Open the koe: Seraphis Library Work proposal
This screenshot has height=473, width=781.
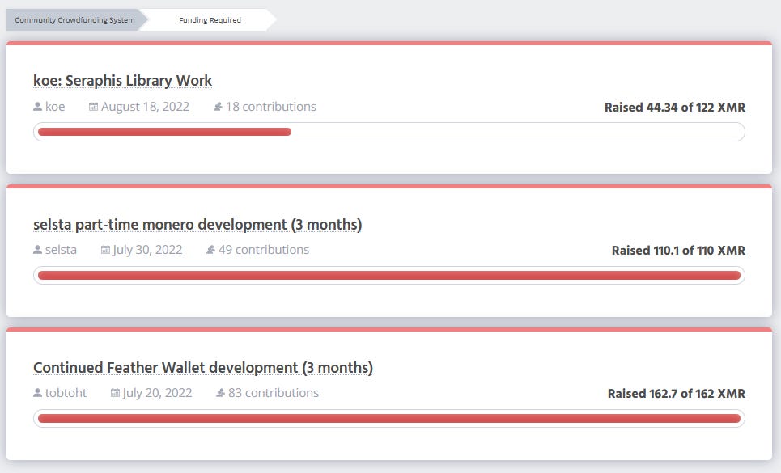[x=122, y=81]
